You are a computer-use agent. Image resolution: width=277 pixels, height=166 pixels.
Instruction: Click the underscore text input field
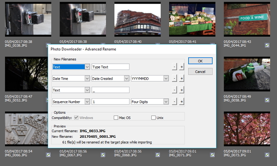110,90
